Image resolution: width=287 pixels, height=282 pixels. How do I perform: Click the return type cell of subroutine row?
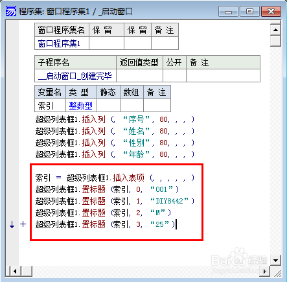pos(139,76)
